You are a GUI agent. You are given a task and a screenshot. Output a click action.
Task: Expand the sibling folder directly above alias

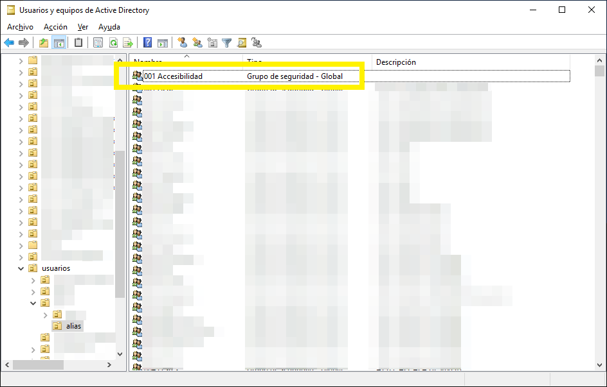pos(45,314)
